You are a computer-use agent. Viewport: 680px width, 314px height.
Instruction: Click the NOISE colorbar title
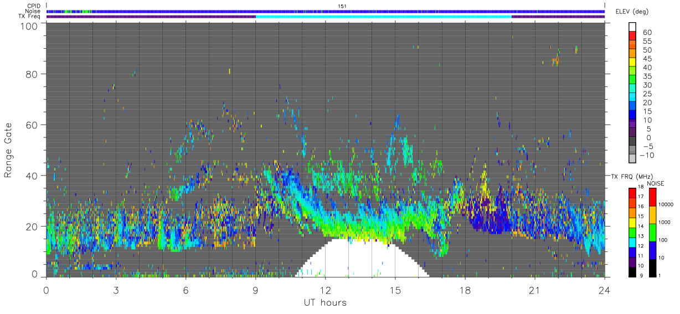coord(657,183)
